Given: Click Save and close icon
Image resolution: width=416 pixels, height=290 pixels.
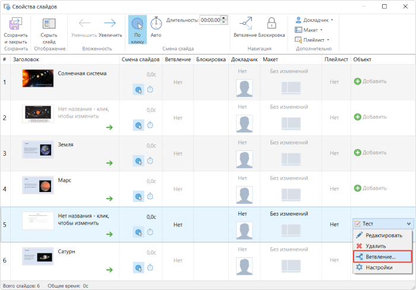Looking at the screenshot, I should click(15, 24).
